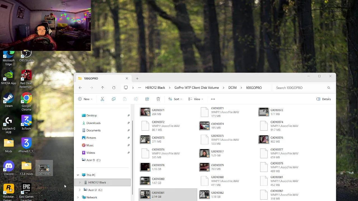Select the 1.5.8 mods folder
The height and width of the screenshot is (201, 358).
coord(26,168)
